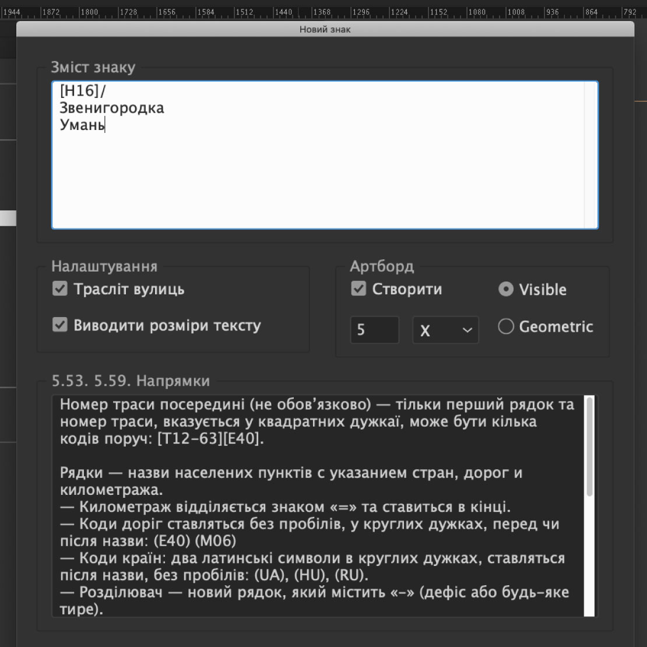Open the X dropdown in Артборд
This screenshot has width=647, height=647.
(x=445, y=330)
